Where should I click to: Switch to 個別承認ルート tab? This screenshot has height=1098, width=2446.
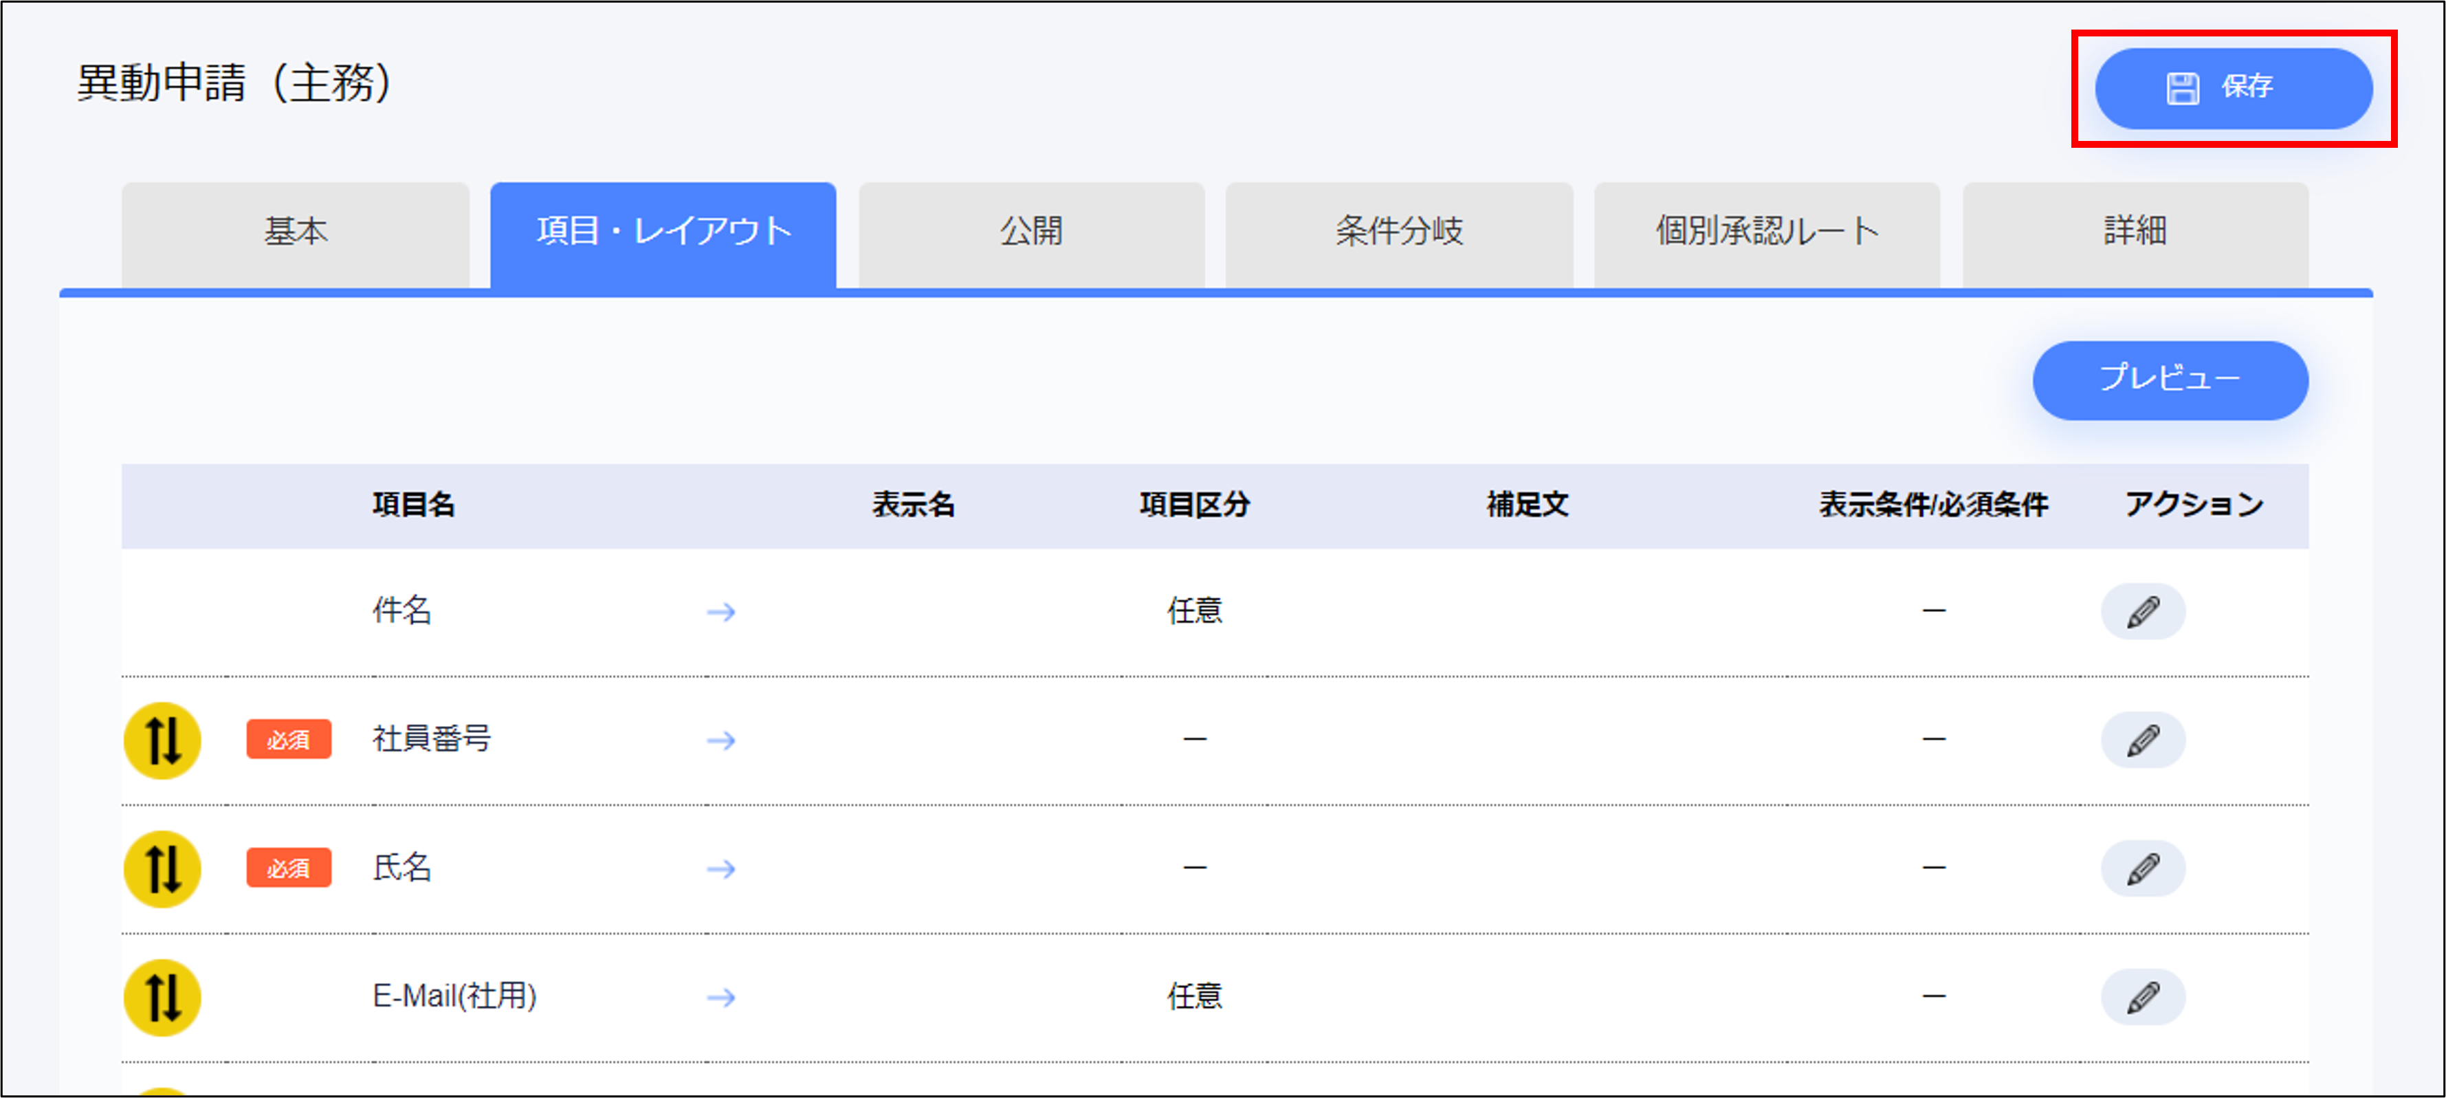pyautogui.click(x=1766, y=234)
